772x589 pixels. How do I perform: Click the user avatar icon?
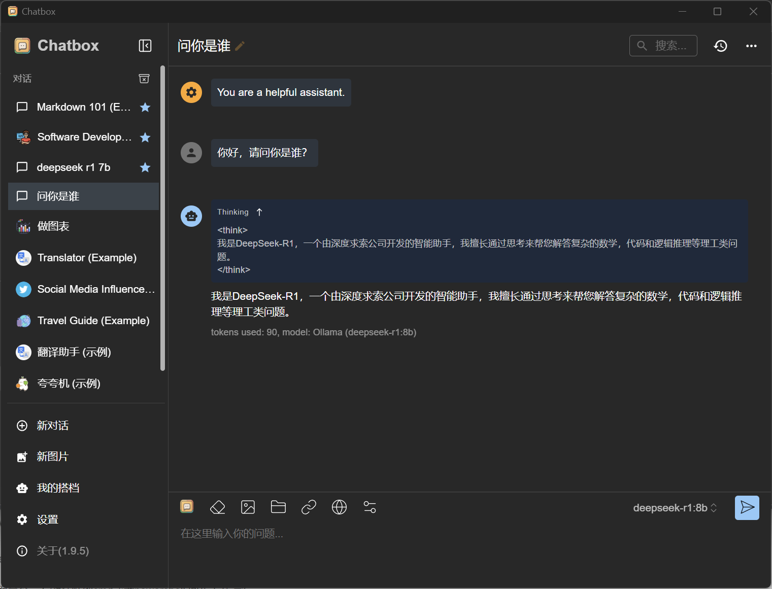point(191,153)
